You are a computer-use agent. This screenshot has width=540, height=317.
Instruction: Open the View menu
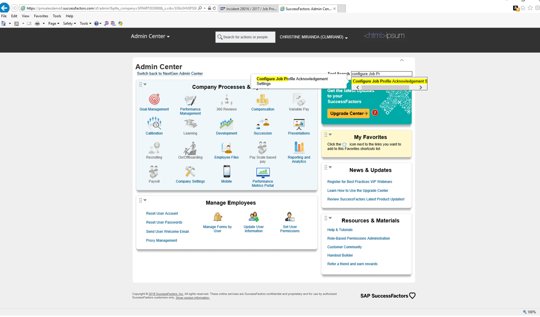click(25, 16)
